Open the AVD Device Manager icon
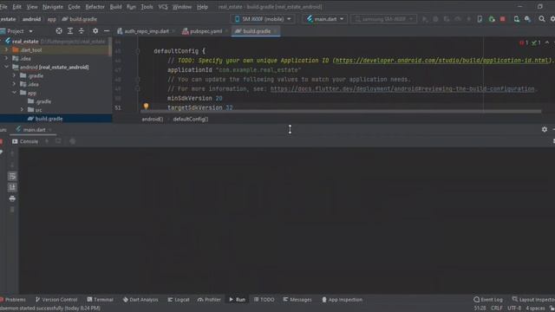The height and width of the screenshot is (312, 555). 517,19
